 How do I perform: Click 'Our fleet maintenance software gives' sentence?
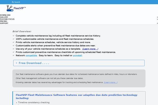(x=76, y=74)
